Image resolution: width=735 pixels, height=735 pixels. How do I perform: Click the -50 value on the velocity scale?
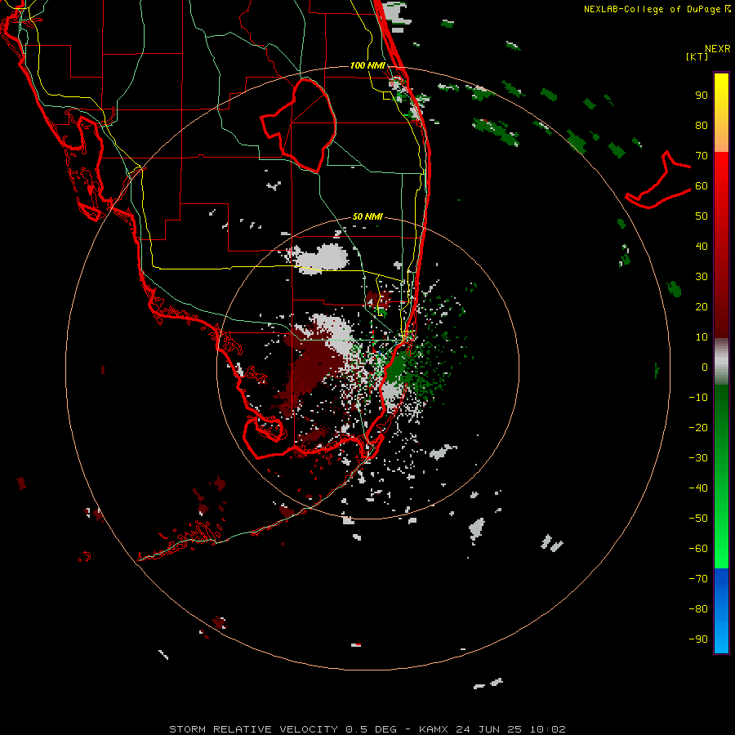click(x=698, y=518)
